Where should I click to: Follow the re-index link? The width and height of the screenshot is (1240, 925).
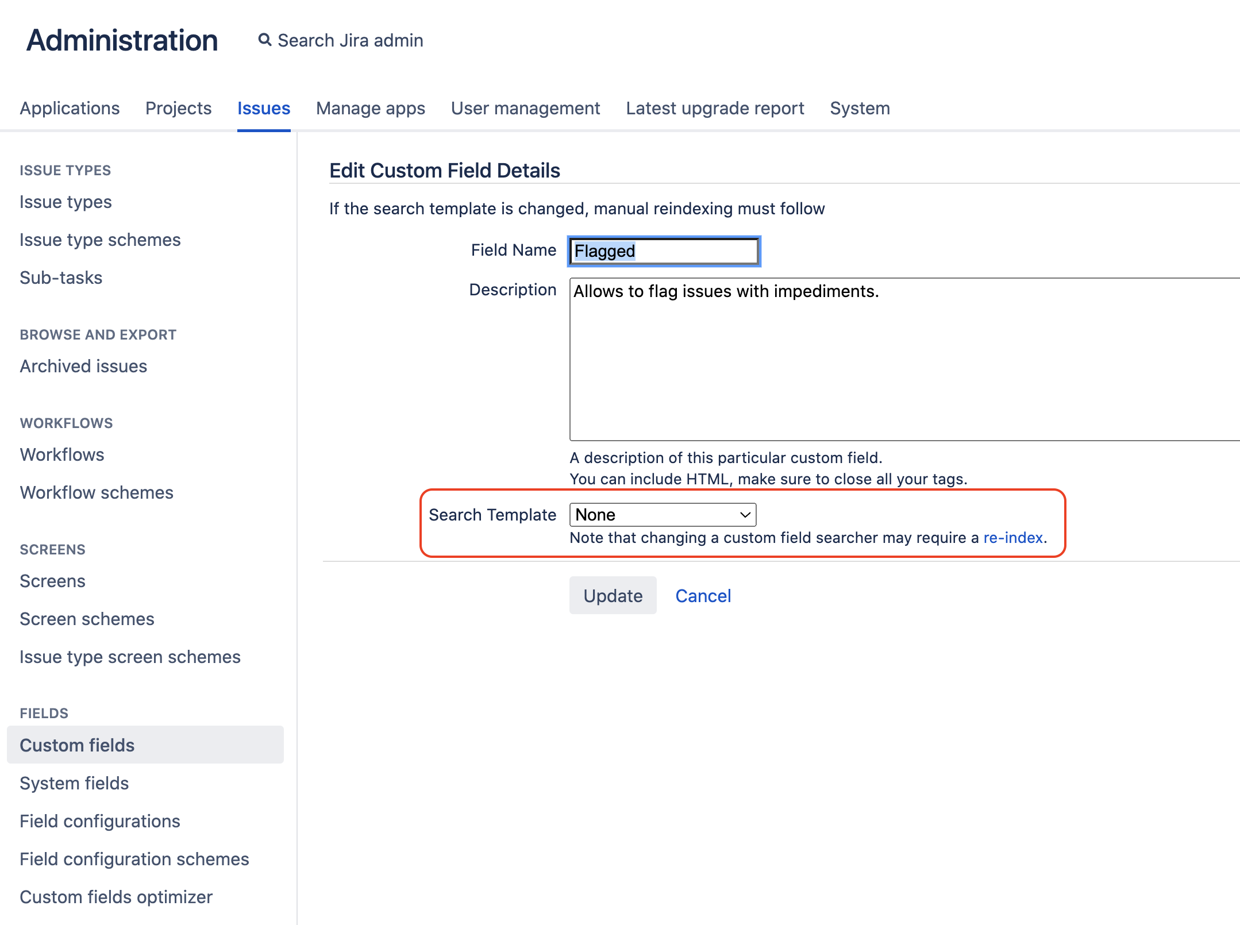[x=1013, y=538]
